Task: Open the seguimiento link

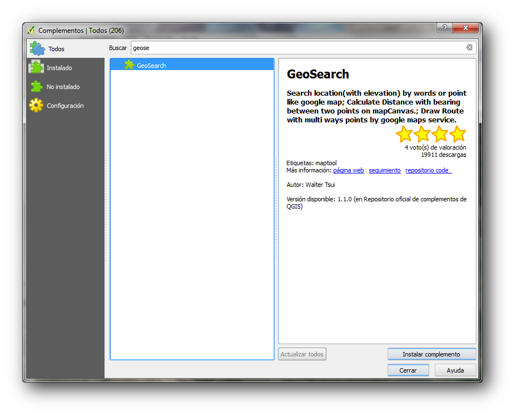Action: pyautogui.click(x=385, y=170)
